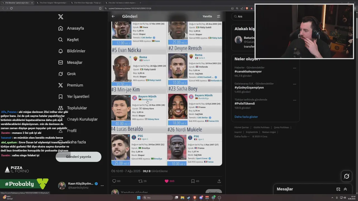Open Gizlilik Politikası link

tap(262, 128)
